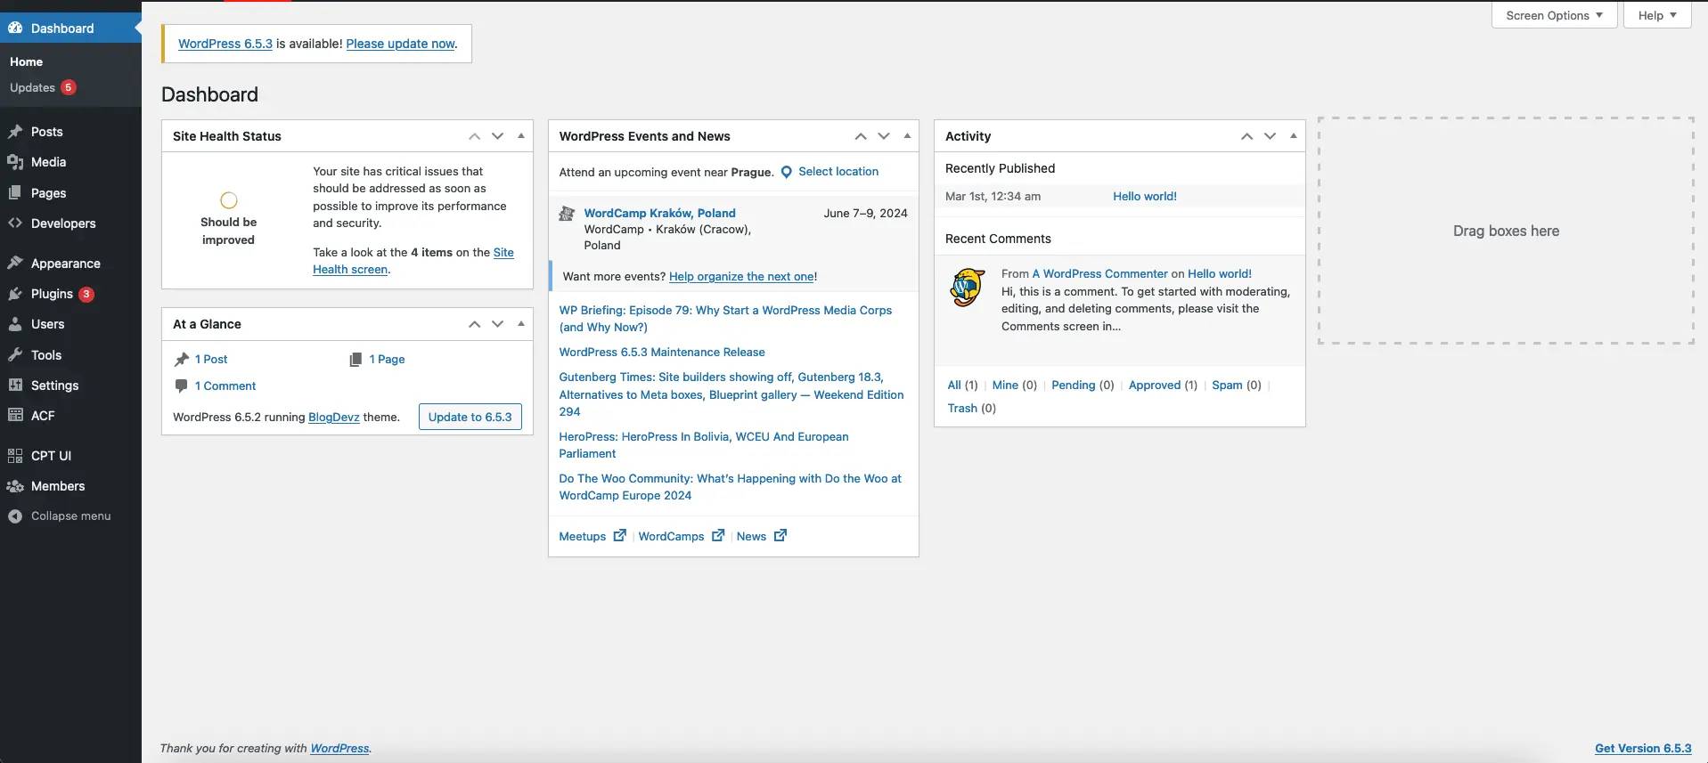Image resolution: width=1708 pixels, height=763 pixels.
Task: Toggle Site Health Status panel collapse
Action: pos(521,136)
